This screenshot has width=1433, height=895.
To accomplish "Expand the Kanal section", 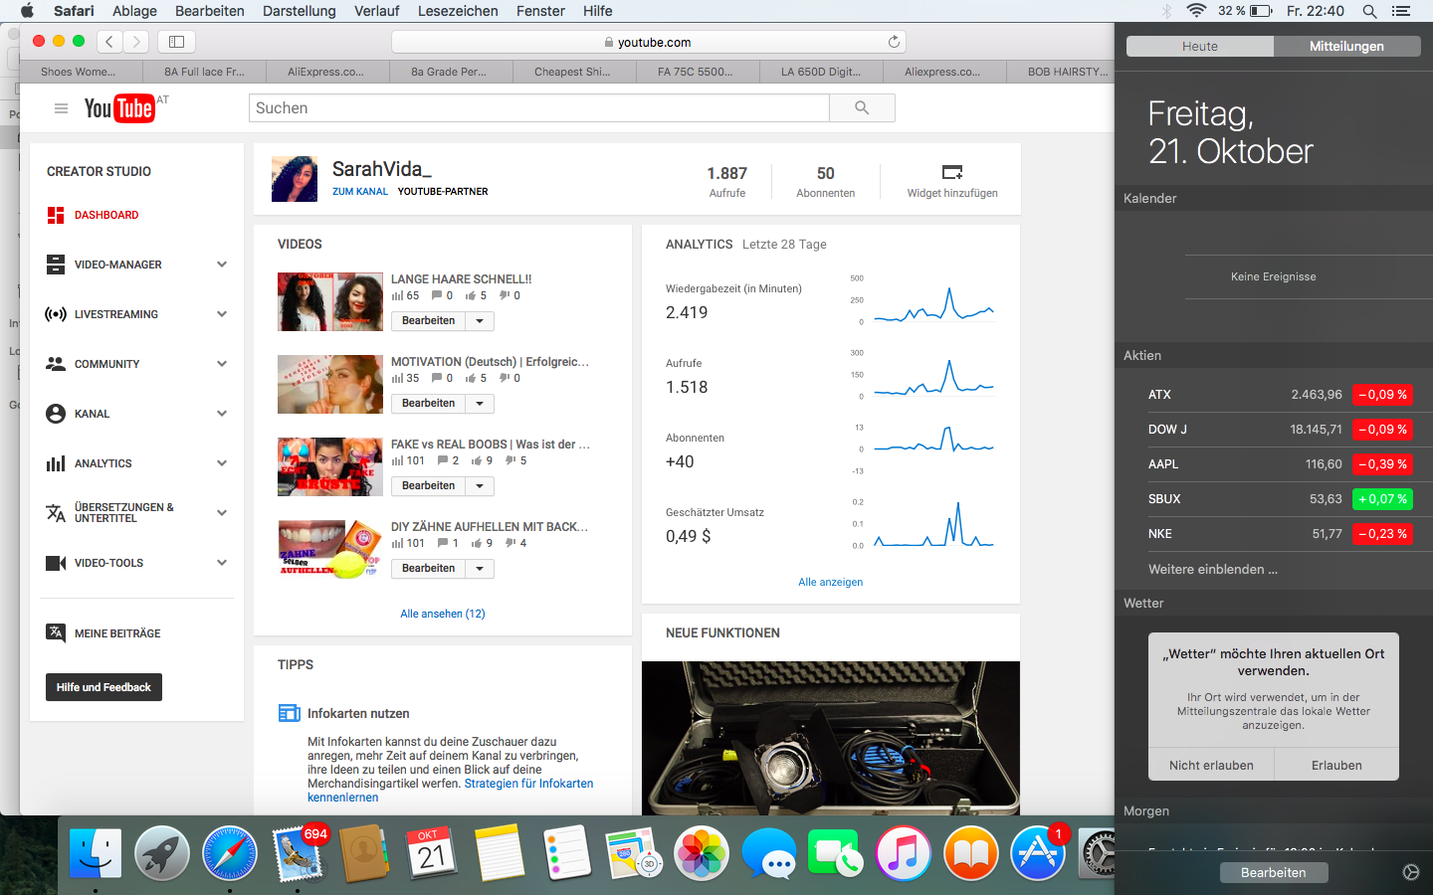I will (x=222, y=414).
